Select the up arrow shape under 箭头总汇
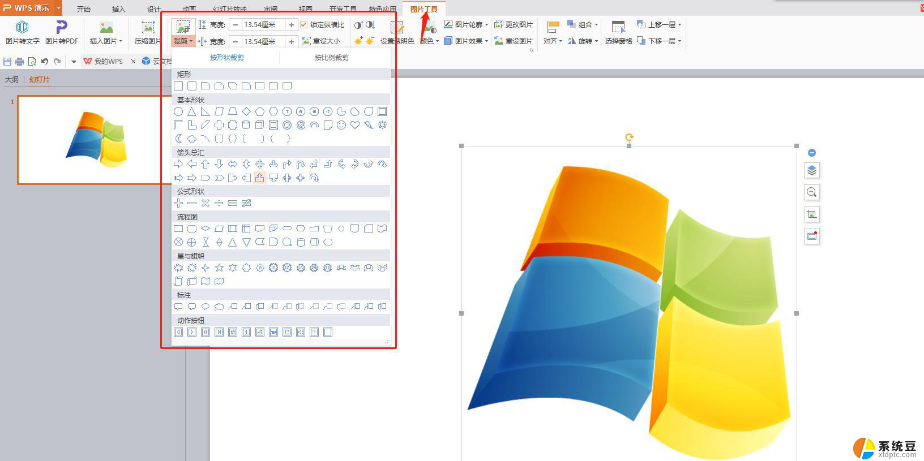 click(x=206, y=164)
